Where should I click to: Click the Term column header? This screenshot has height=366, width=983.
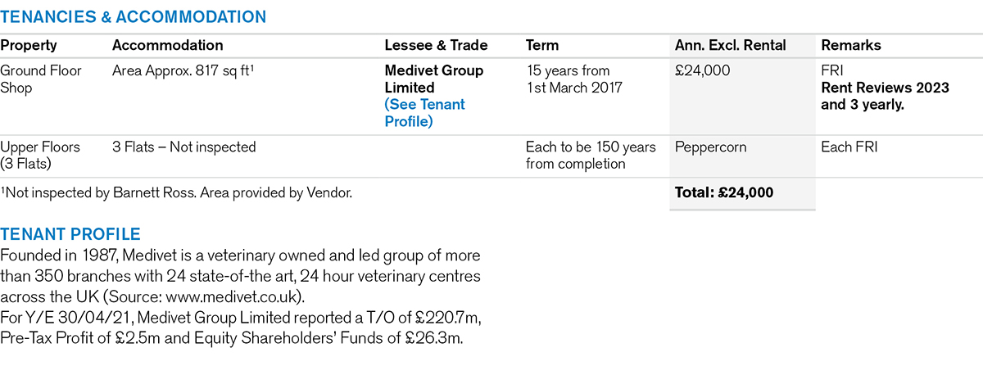[541, 46]
